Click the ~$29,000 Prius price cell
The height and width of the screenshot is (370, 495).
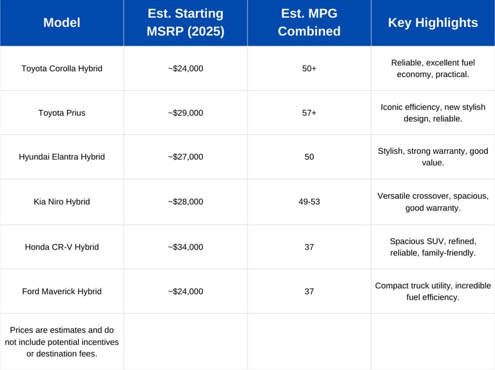click(x=186, y=113)
